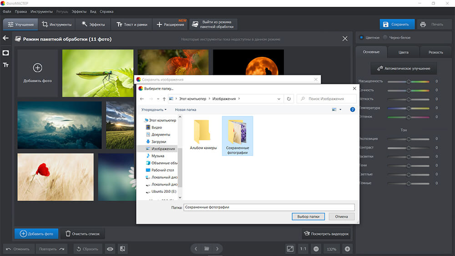The image size is (455, 256).
Task: Switch to the Цвета tab
Action: point(403,52)
